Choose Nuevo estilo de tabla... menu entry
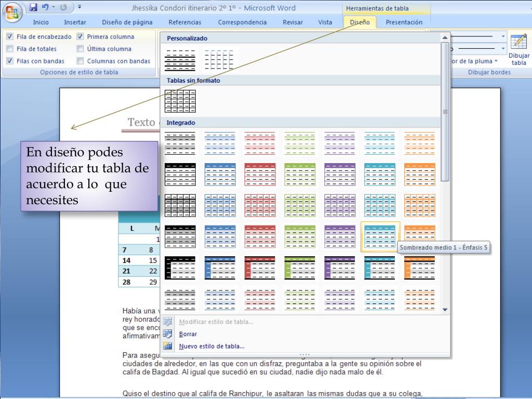 point(212,346)
